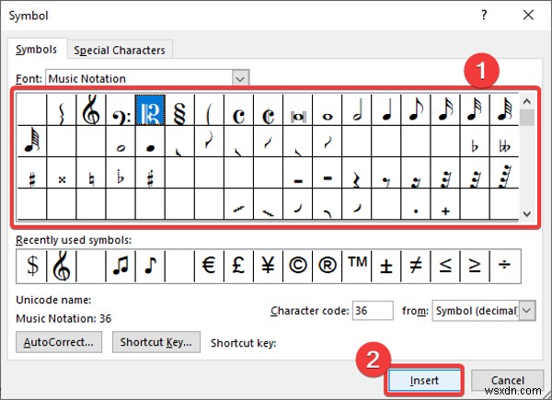This screenshot has width=552, height=400.
Task: Click the symbol grid scrollbar thumb
Action: (527, 118)
